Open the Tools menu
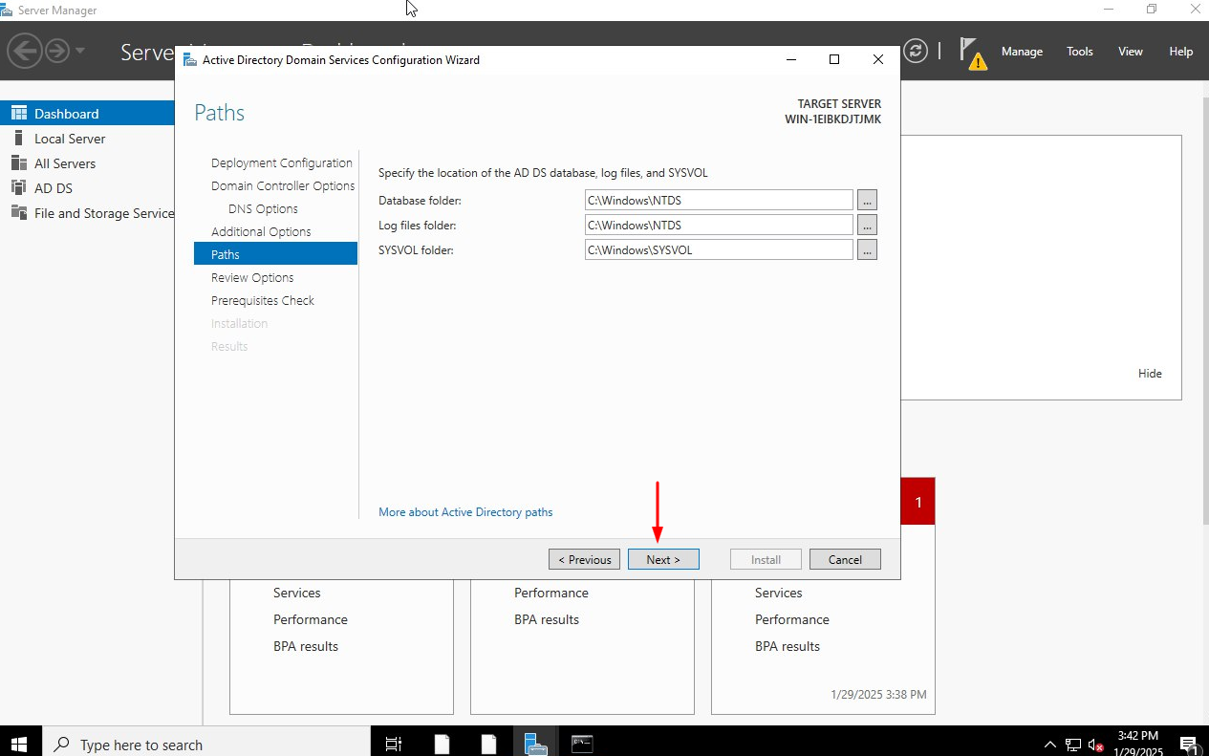 click(1080, 52)
